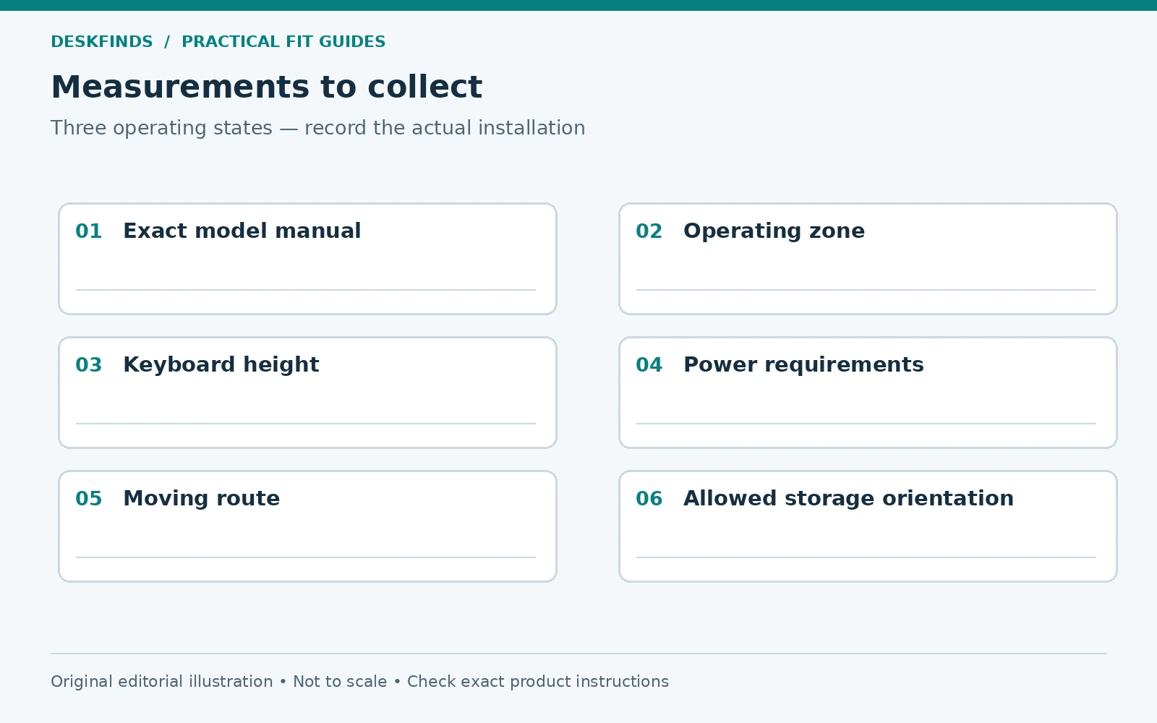Click the number 01 label
Screen dimensions: 1157x723
pos(89,231)
